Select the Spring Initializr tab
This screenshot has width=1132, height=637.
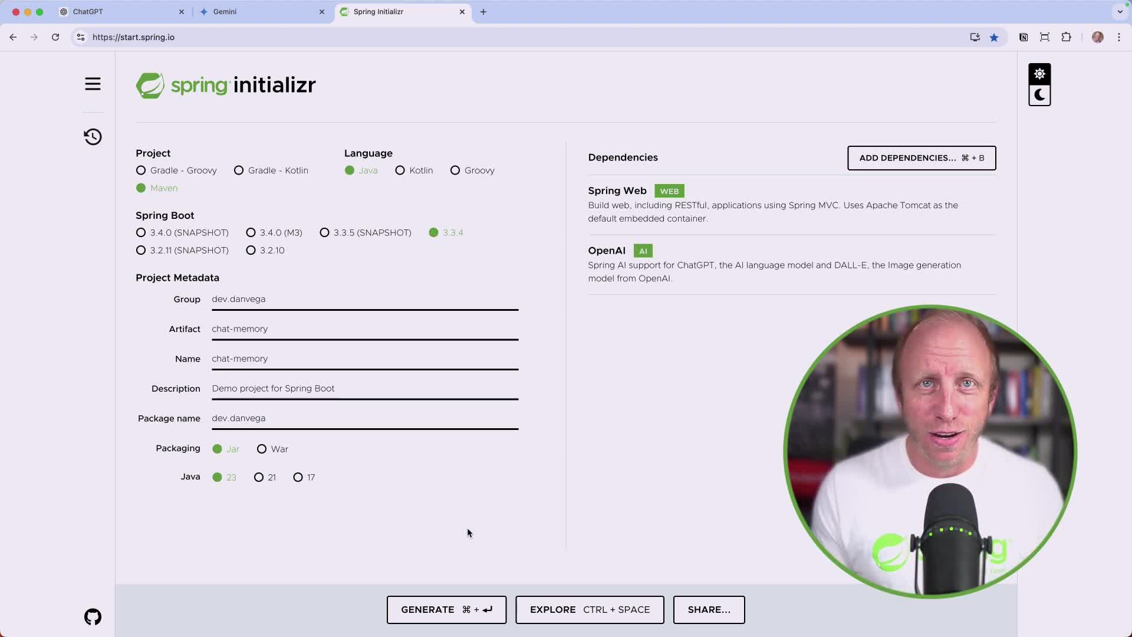(x=403, y=12)
